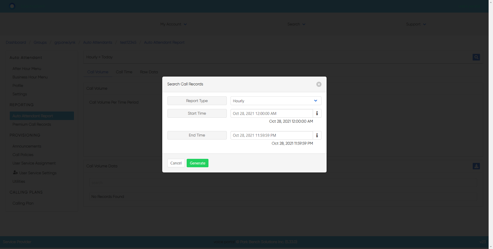
Task: Open Profile in sidebar
Action: [18, 86]
